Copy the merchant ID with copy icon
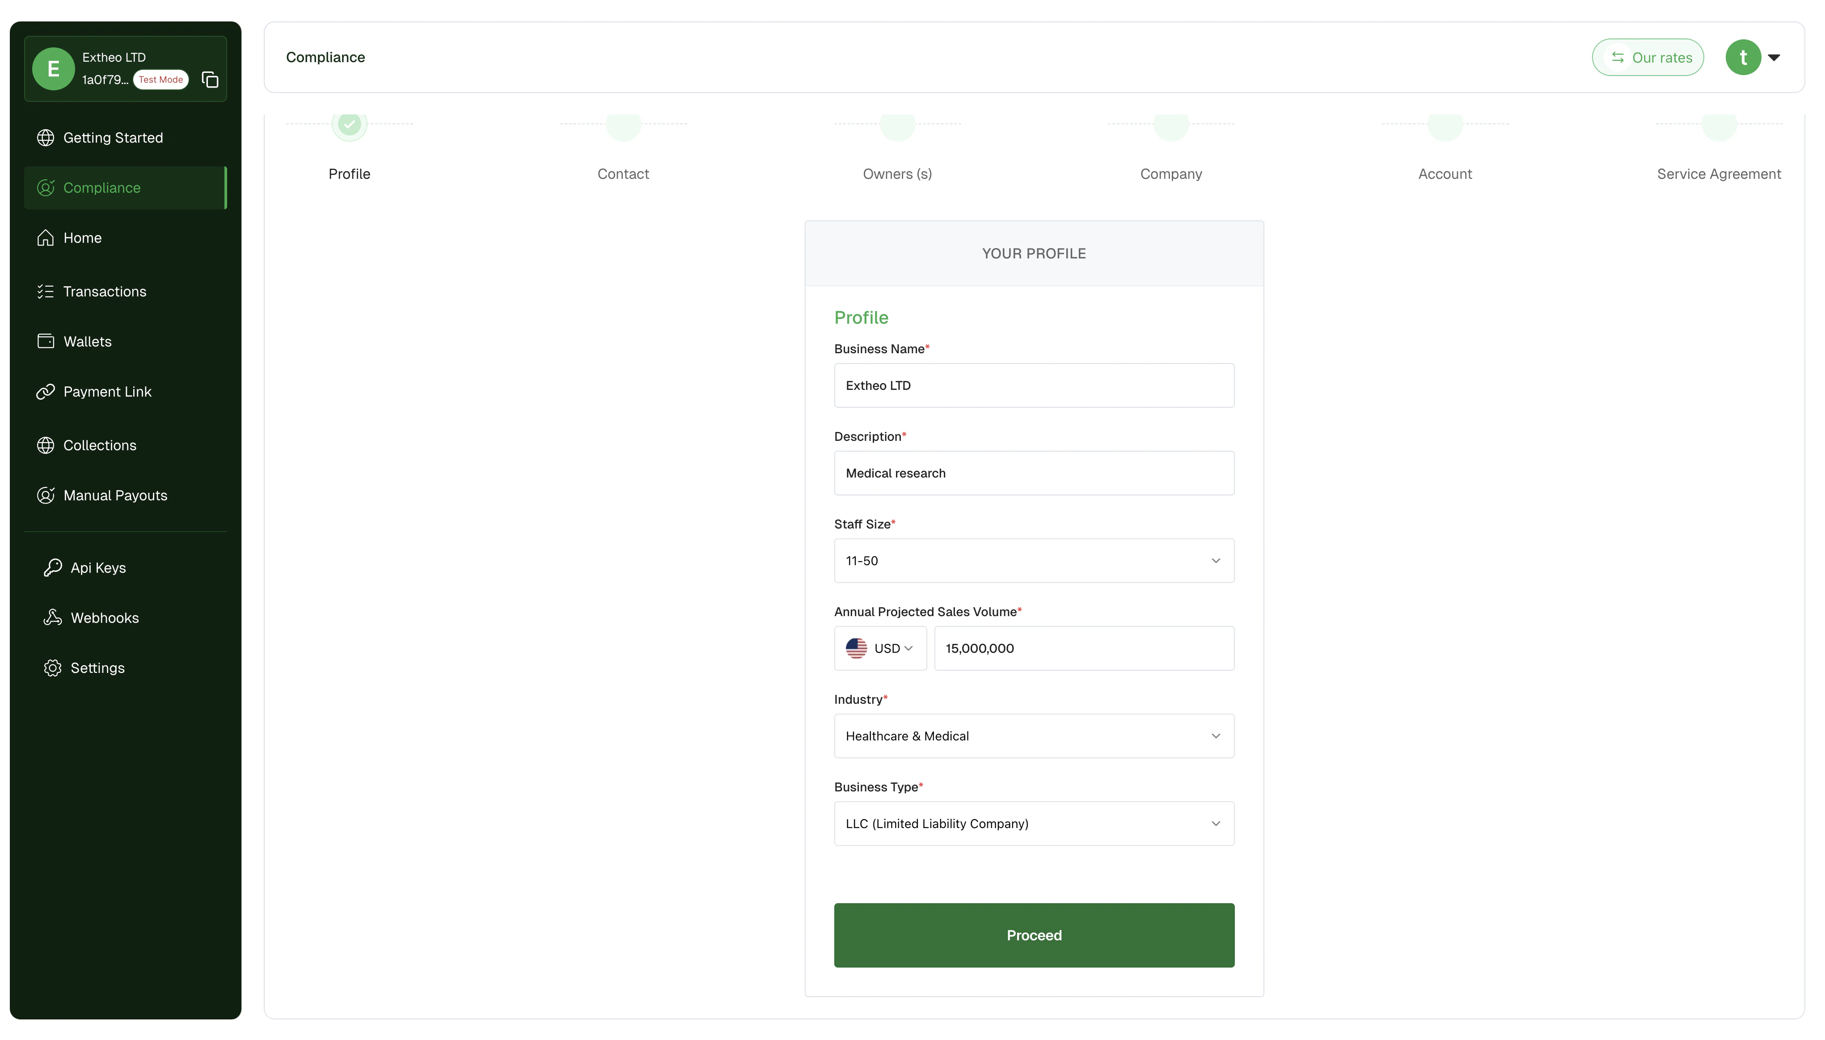Image resolution: width=1825 pixels, height=1040 pixels. tap(209, 79)
